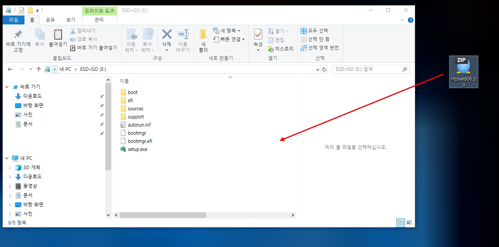Switch to the 홈 ribbon tab

(x=32, y=20)
